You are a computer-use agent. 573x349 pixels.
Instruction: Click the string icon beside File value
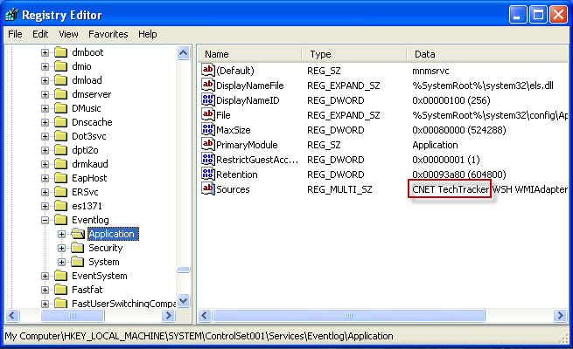(208, 115)
